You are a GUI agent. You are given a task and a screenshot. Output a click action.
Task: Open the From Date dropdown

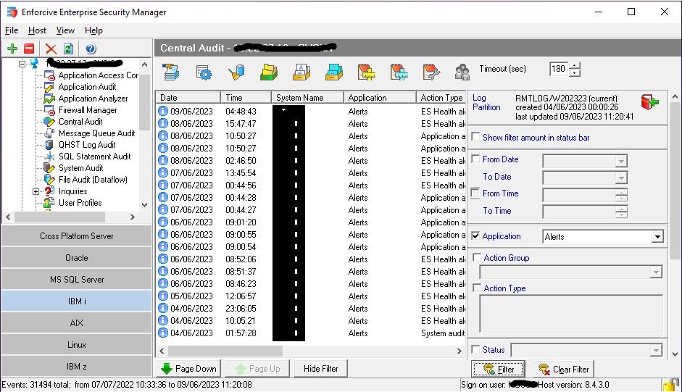pyautogui.click(x=621, y=162)
